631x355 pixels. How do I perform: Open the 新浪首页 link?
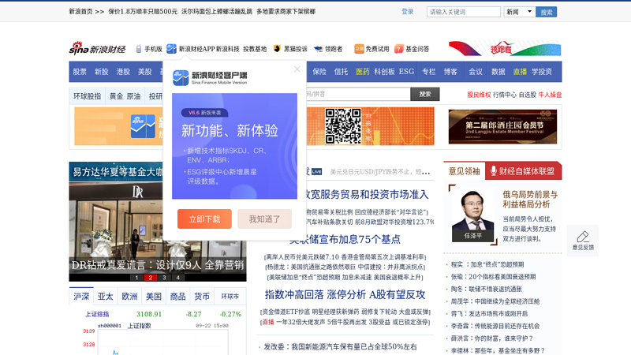(x=80, y=12)
